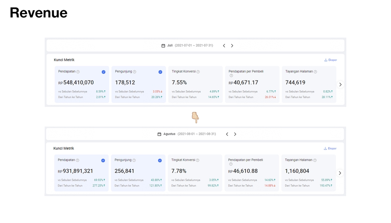
Task: Show more metrics with August panel right chevron
Action: (x=340, y=173)
